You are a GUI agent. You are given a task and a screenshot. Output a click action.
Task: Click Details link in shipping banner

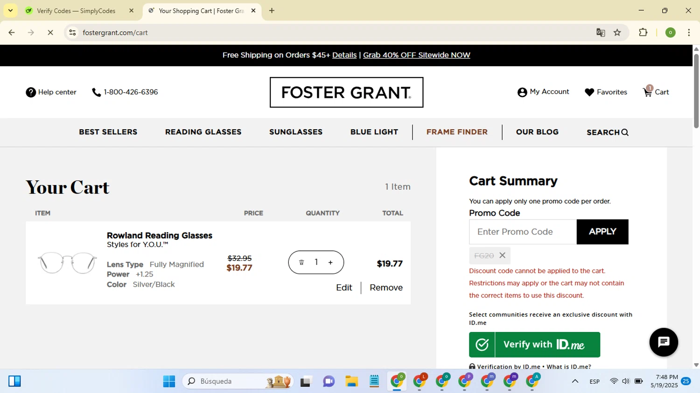click(x=344, y=55)
